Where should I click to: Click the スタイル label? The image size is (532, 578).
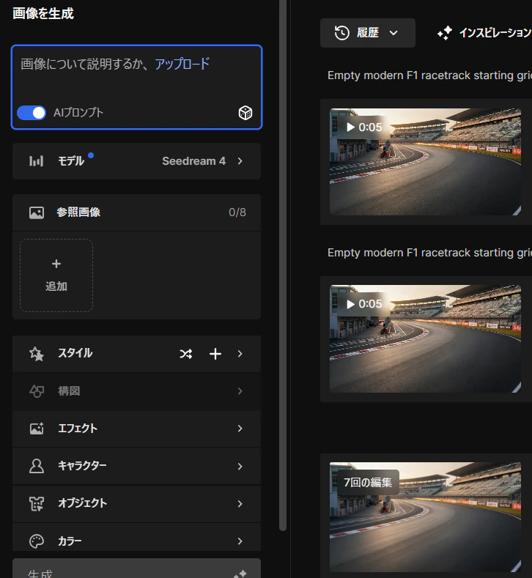(75, 353)
